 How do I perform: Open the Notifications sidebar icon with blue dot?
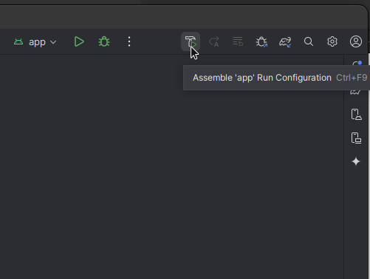[357, 64]
